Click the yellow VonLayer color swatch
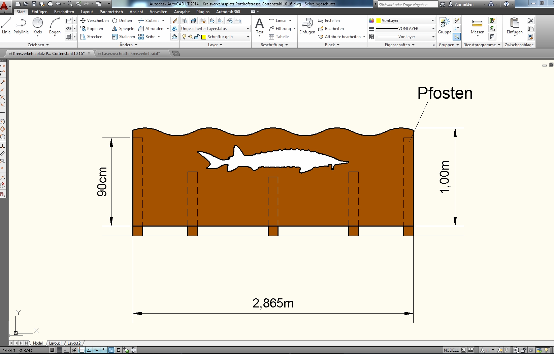Screen dimensions: 554x354 click(x=379, y=21)
